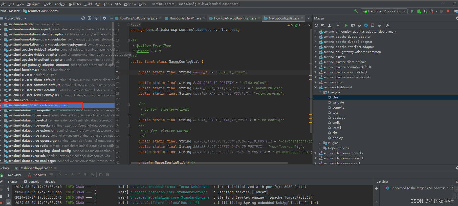This screenshot has width=458, height=206.
Task: Open Project panel gear options
Action: click(x=105, y=18)
